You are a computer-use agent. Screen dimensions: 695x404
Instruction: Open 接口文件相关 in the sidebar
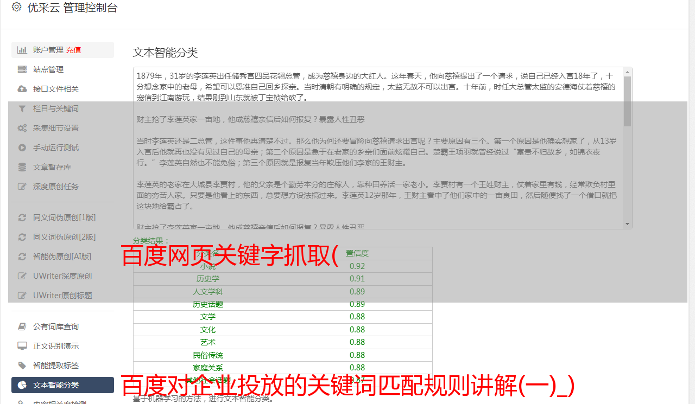coord(62,89)
